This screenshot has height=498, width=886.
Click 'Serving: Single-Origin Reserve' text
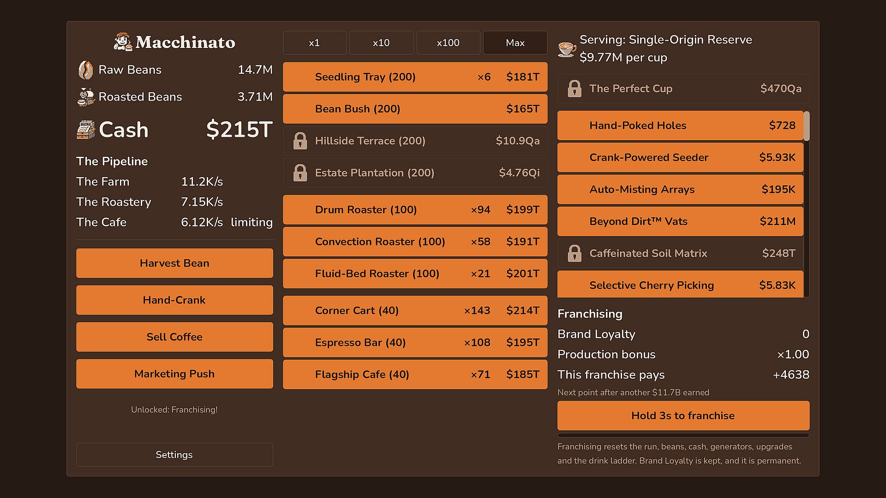coord(666,40)
